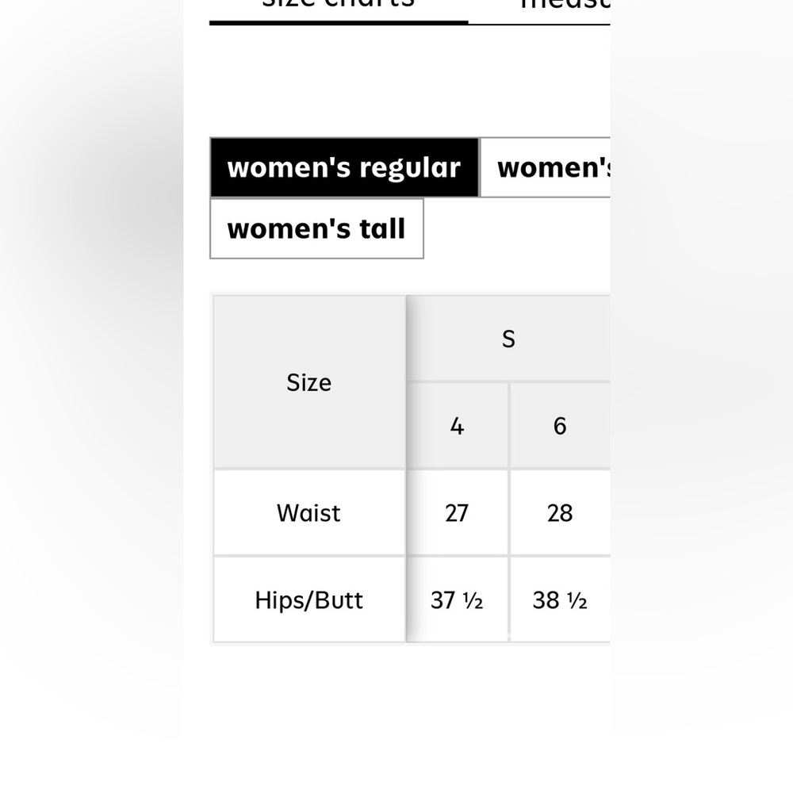This screenshot has width=793, height=793.
Task: Open the partially visible women's tab beside regular
Action: click(x=546, y=168)
